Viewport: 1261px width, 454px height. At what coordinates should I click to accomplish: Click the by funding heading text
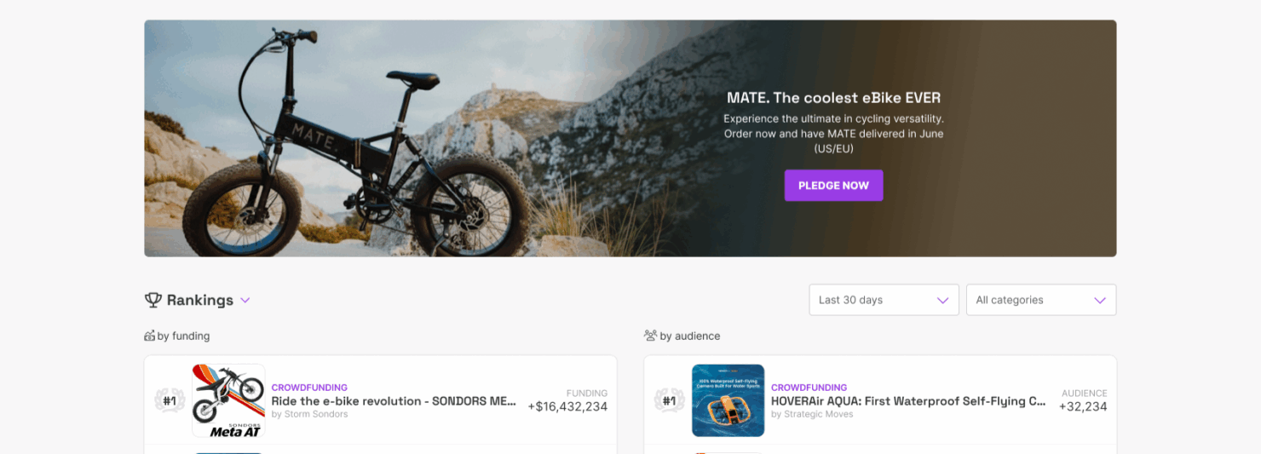click(x=183, y=336)
